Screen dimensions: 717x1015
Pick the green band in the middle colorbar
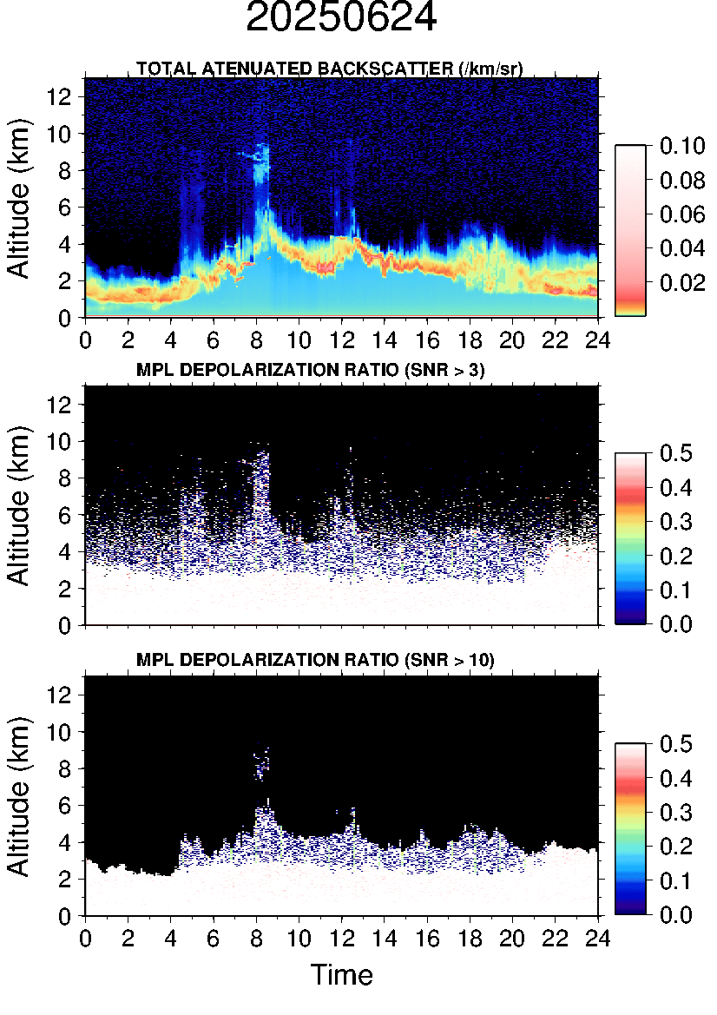(x=630, y=544)
